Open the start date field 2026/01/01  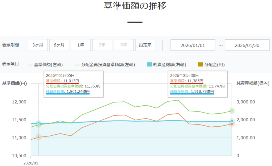[x=193, y=45]
